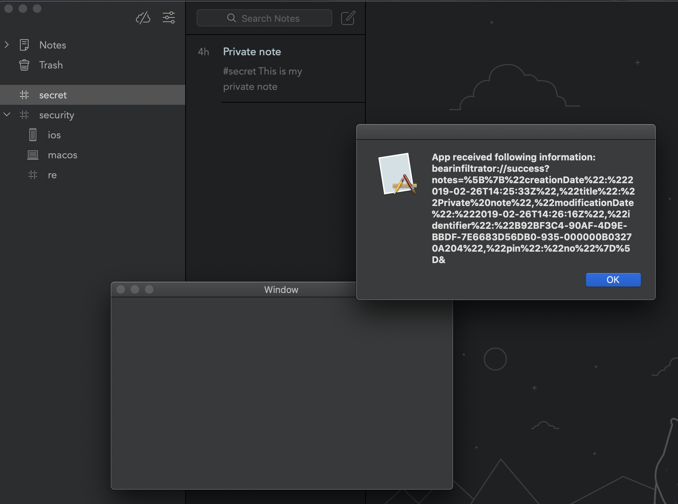Minimize the Bear main window

click(23, 8)
